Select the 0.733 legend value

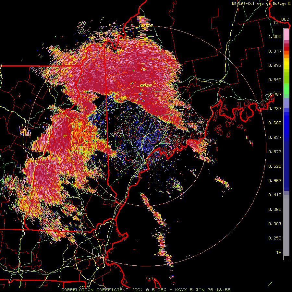point(275,109)
